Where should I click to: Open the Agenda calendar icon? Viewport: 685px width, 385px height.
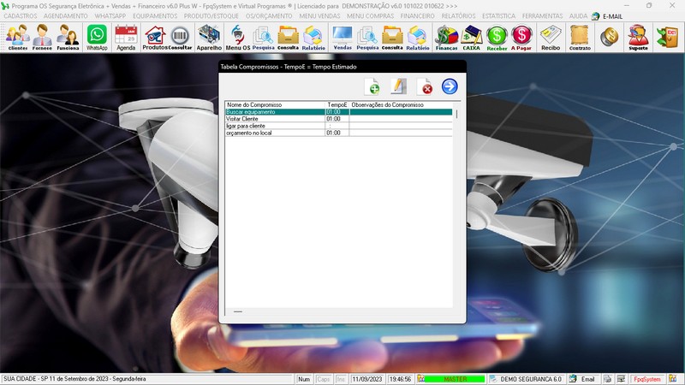[x=126, y=38]
